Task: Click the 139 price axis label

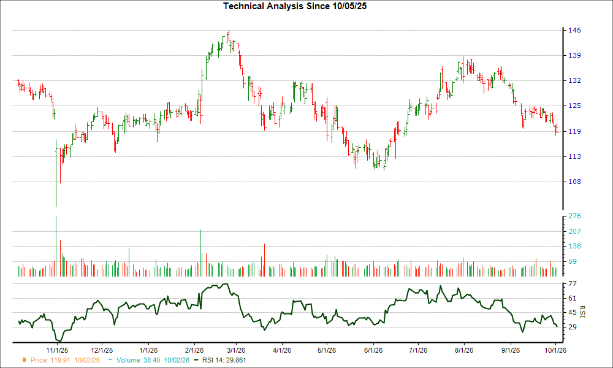Action: pyautogui.click(x=574, y=55)
